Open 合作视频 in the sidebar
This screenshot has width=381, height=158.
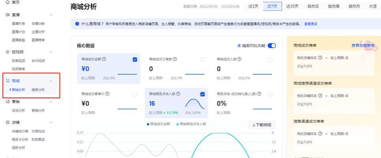(x=38, y=61)
